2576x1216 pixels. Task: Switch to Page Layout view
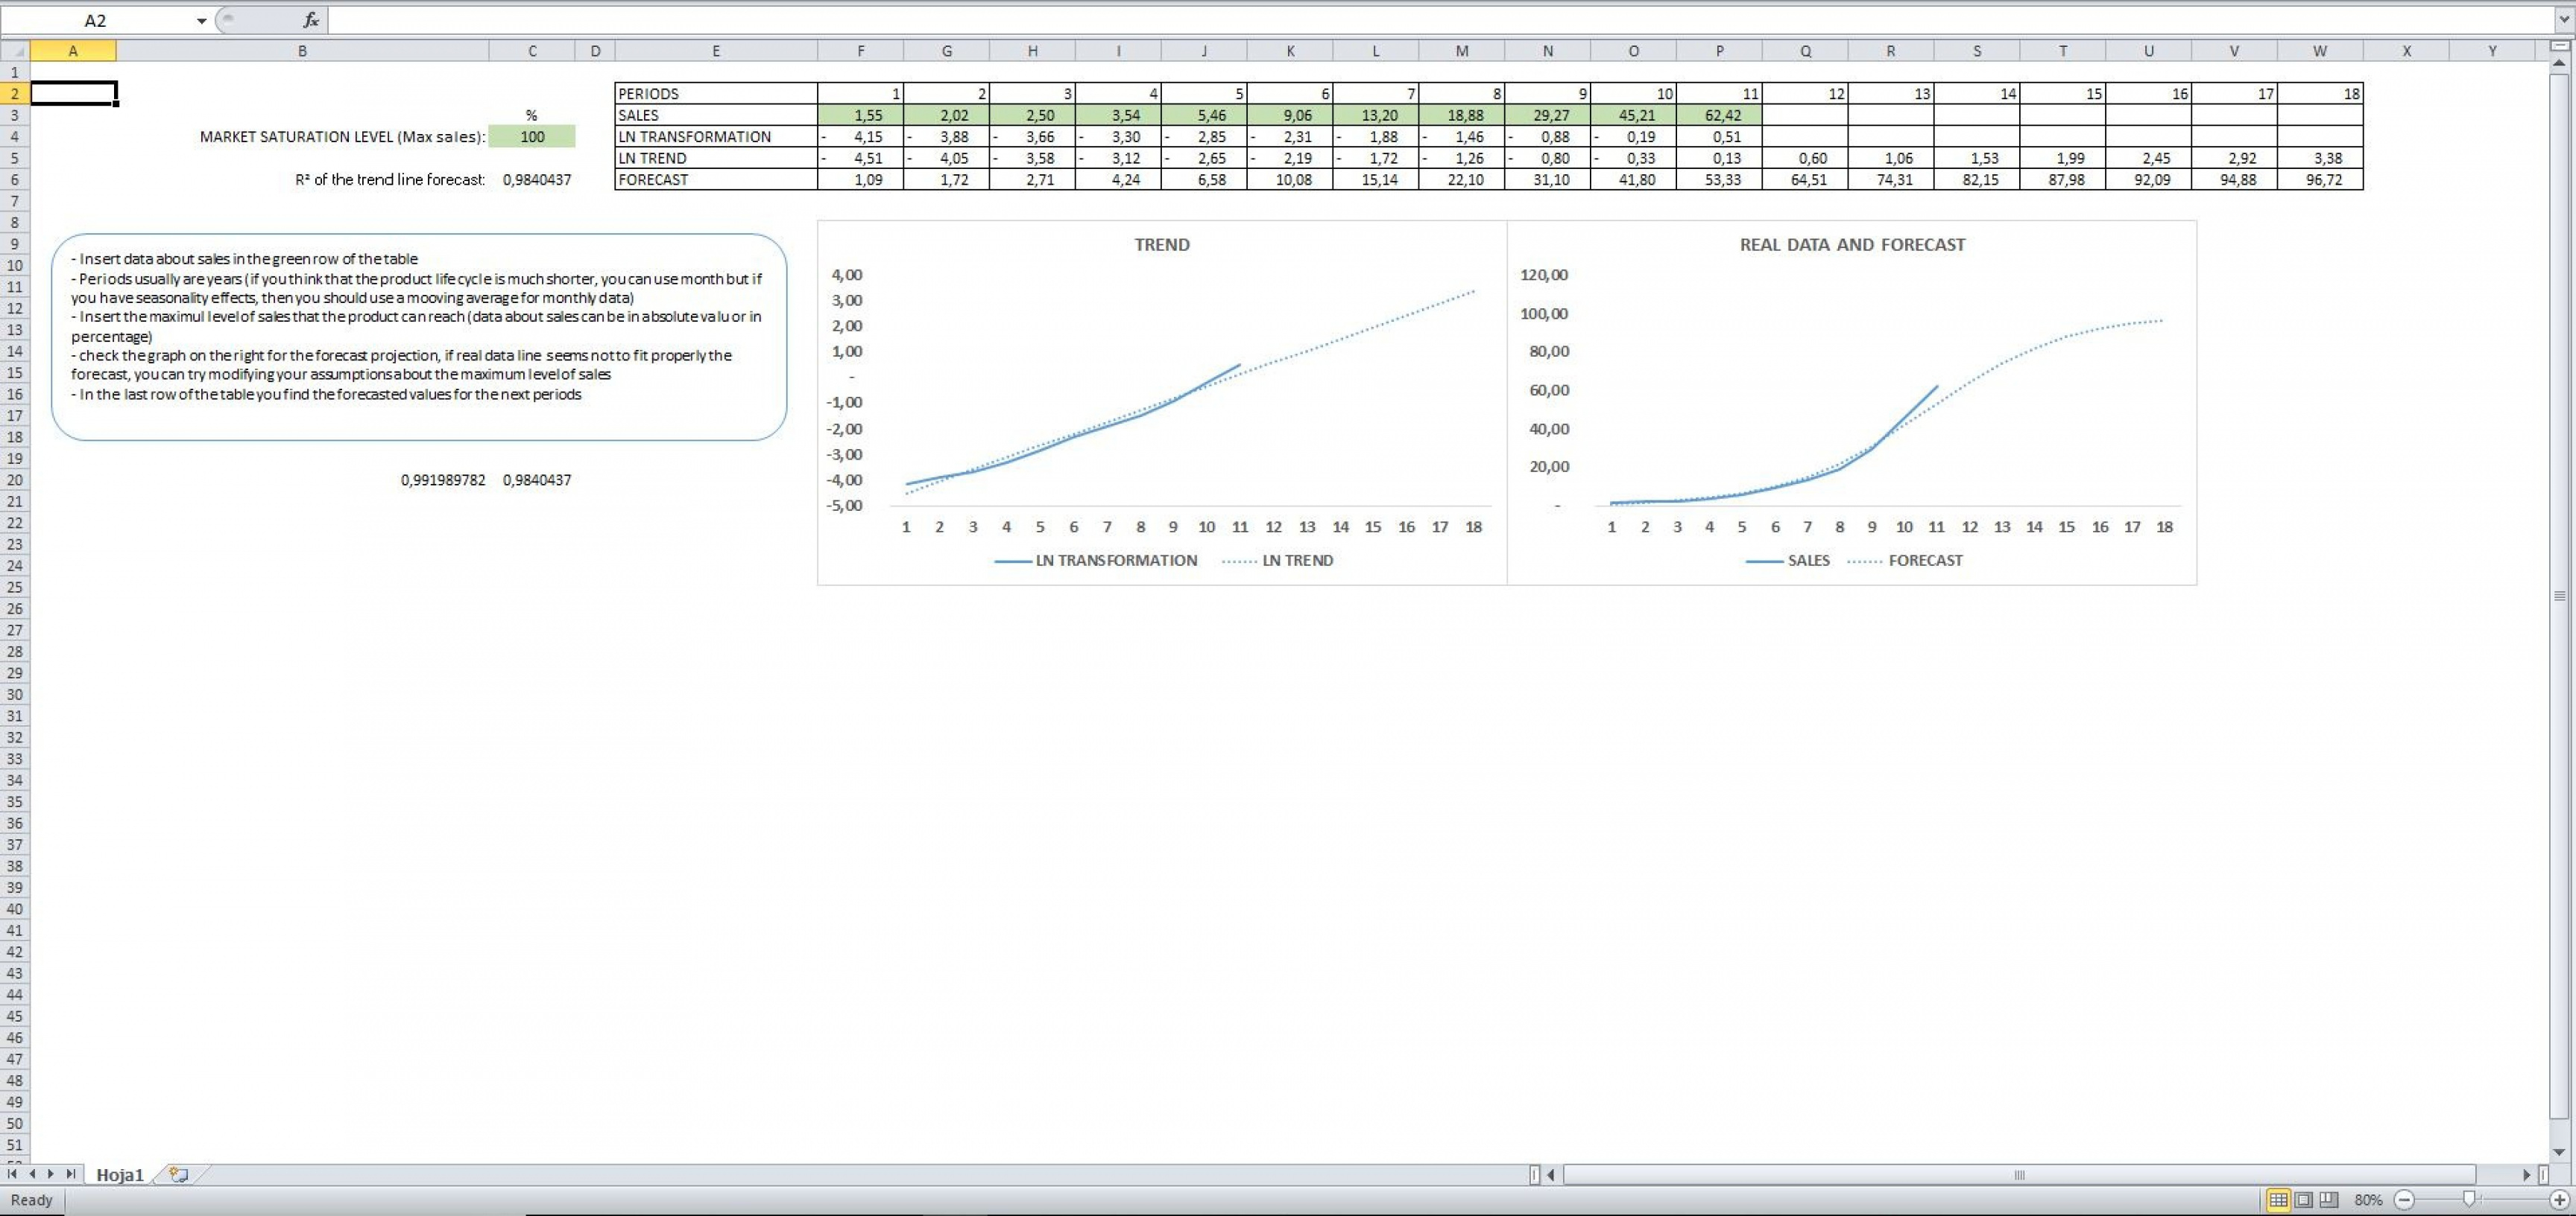click(x=2304, y=1199)
